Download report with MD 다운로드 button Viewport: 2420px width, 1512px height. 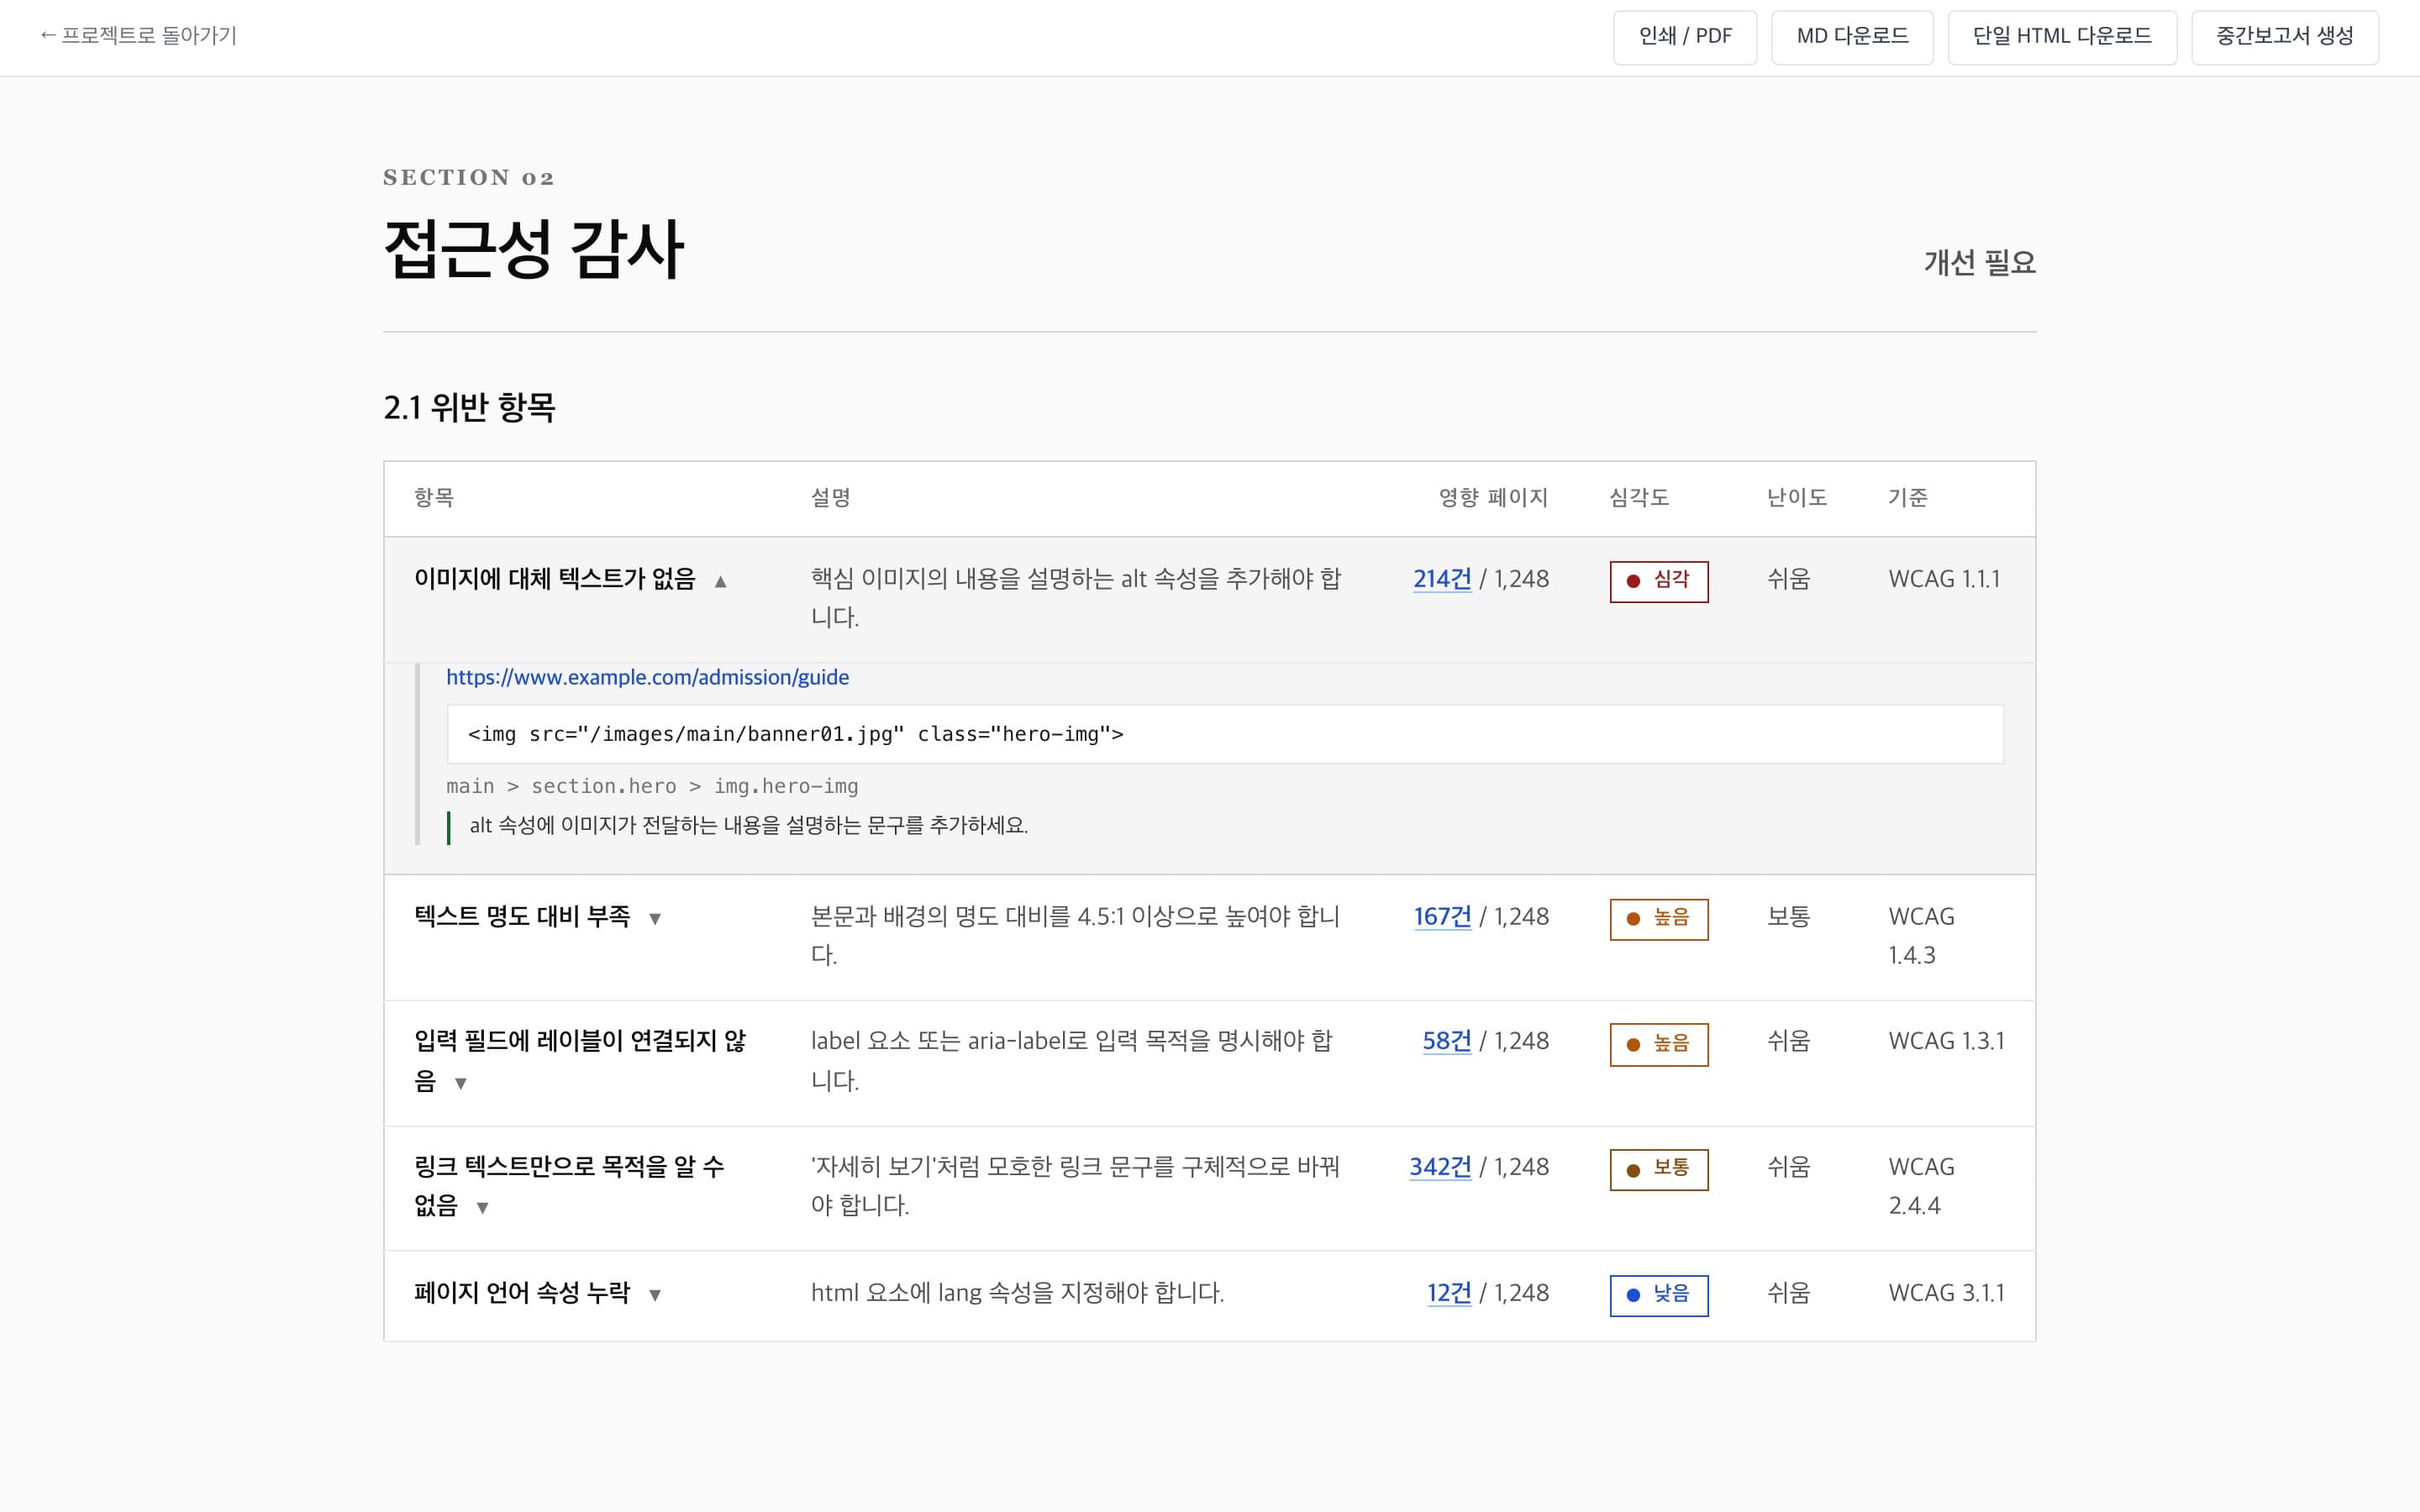[x=1852, y=37]
